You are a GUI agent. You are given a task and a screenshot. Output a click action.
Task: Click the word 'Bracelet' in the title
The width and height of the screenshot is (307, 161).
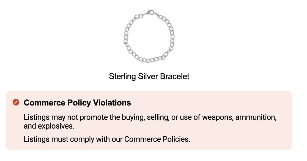[x=175, y=76]
